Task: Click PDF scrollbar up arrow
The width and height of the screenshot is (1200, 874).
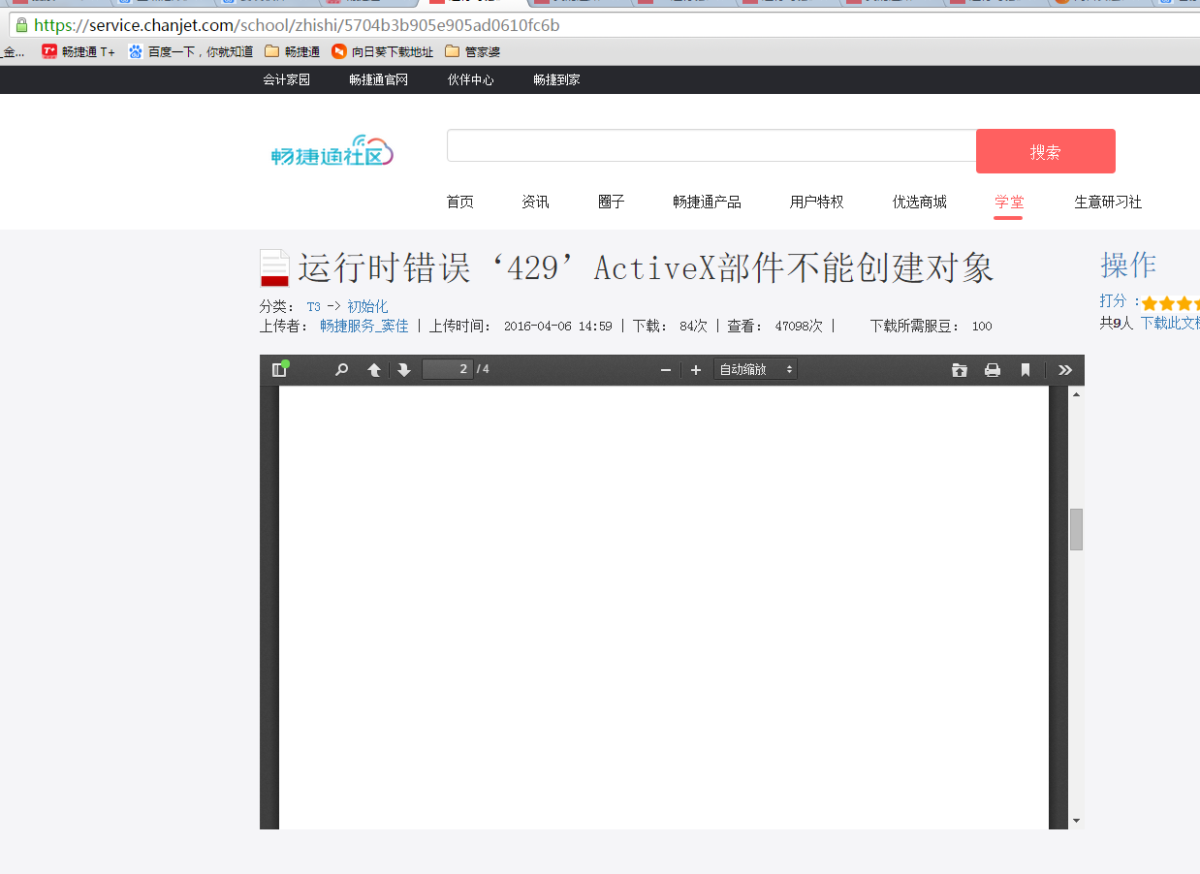Action: coord(1076,394)
